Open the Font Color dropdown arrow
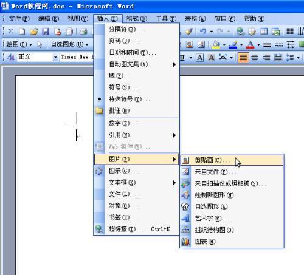 [x=258, y=44]
